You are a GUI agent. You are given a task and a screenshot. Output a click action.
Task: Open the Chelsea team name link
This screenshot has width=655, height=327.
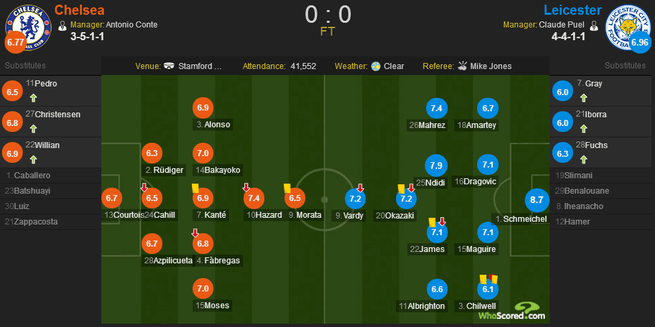point(79,10)
